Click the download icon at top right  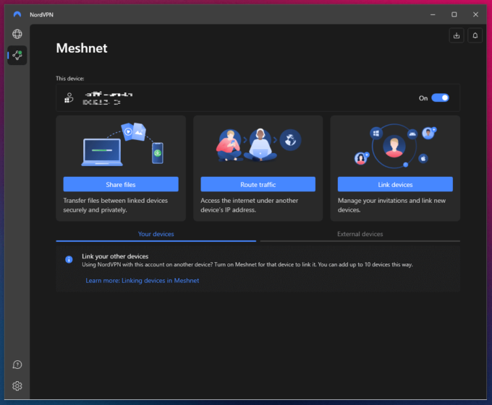pos(457,35)
